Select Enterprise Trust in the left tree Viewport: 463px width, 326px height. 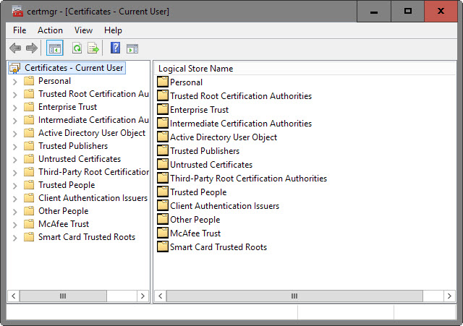pos(67,107)
